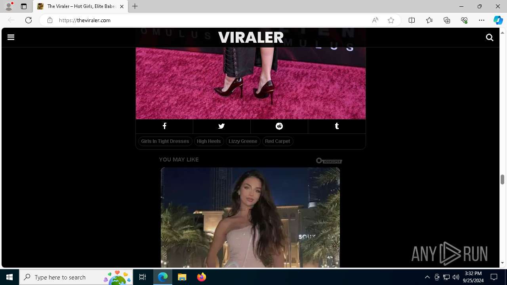507x285 pixels.
Task: Open the taskbar clock and date
Action: 473,277
